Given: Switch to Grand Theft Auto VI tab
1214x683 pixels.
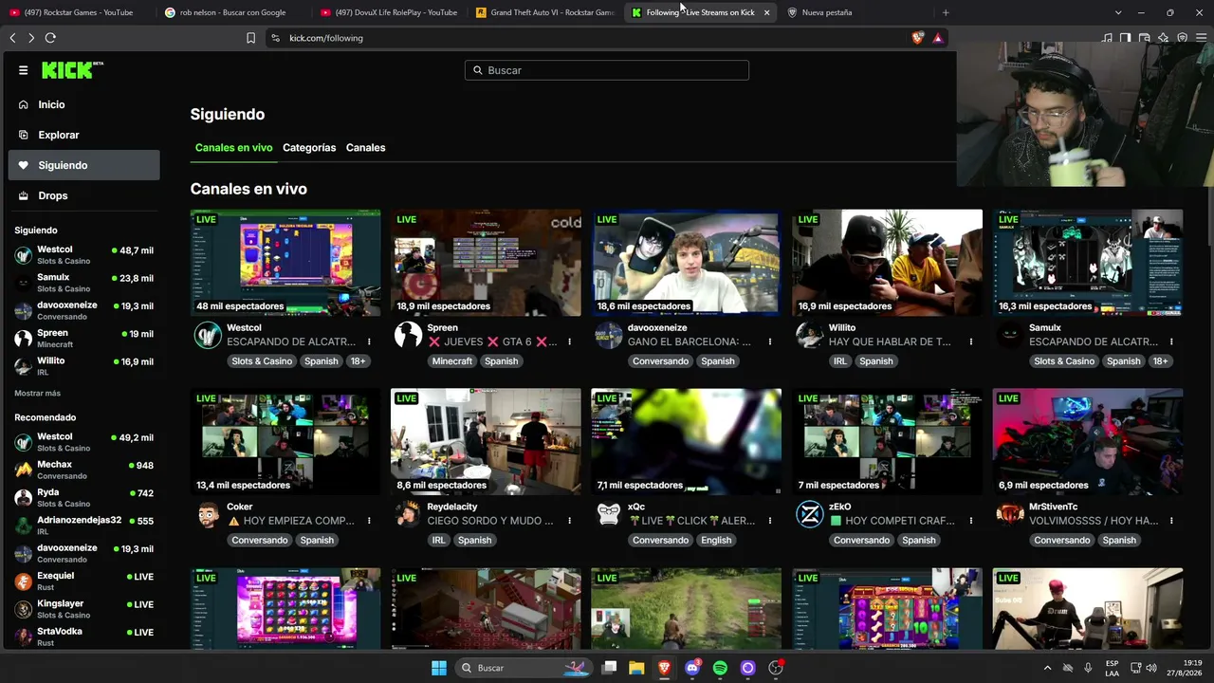Looking at the screenshot, I should [x=545, y=12].
